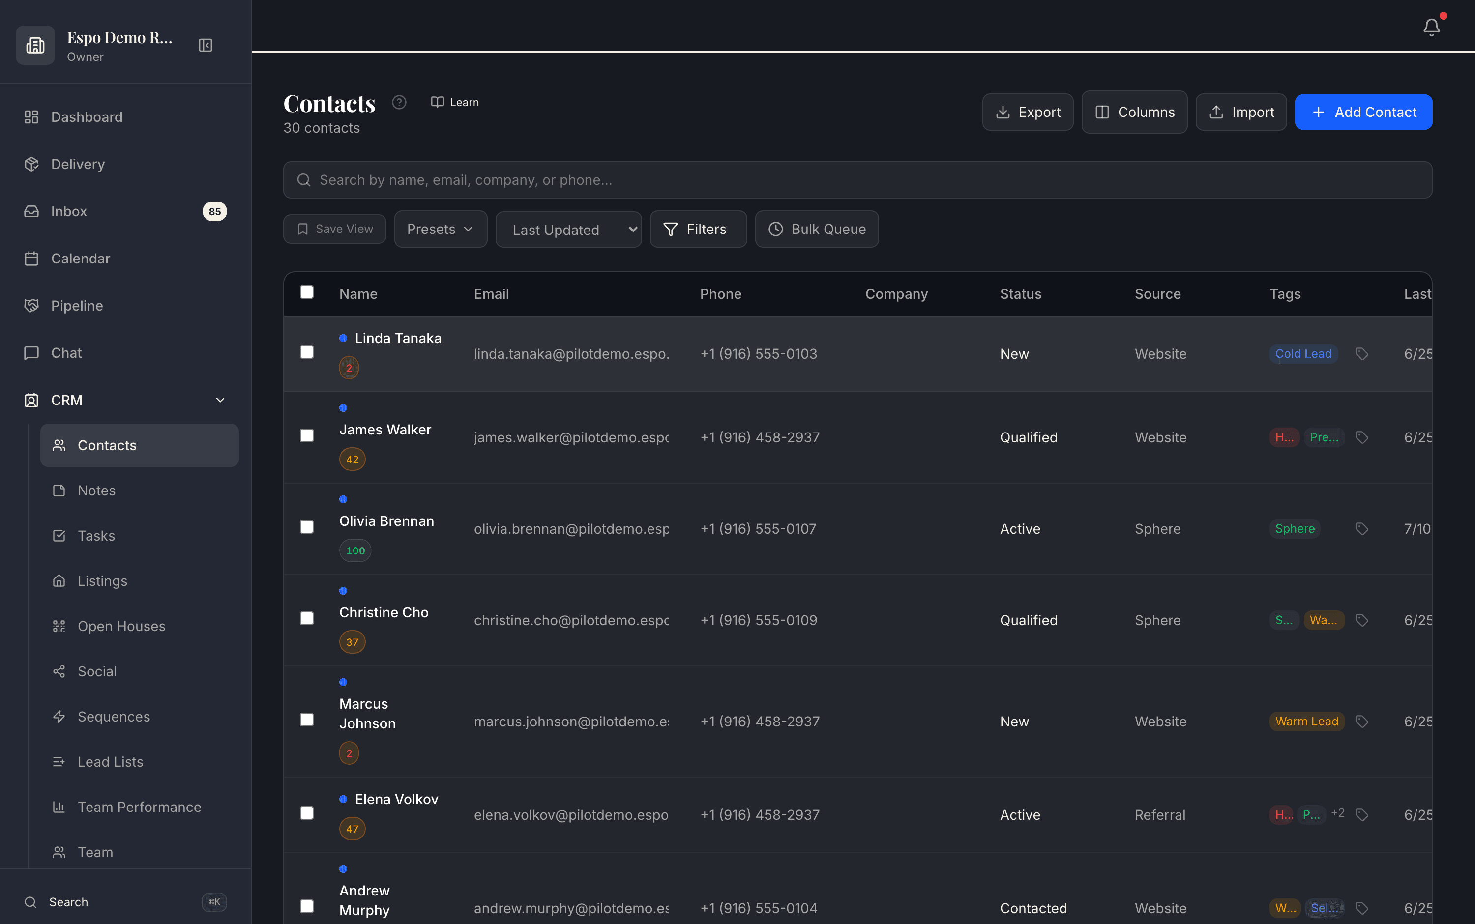Click the Inbox unread badge 85
Viewport: 1475px width, 924px height.
[x=214, y=211]
